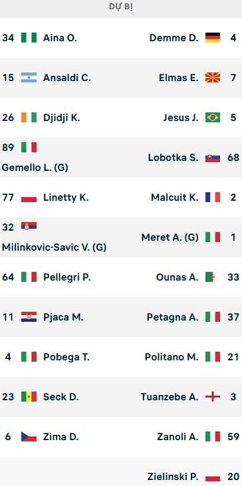
Task: Click on Zielinski P. name
Action: click(x=173, y=477)
